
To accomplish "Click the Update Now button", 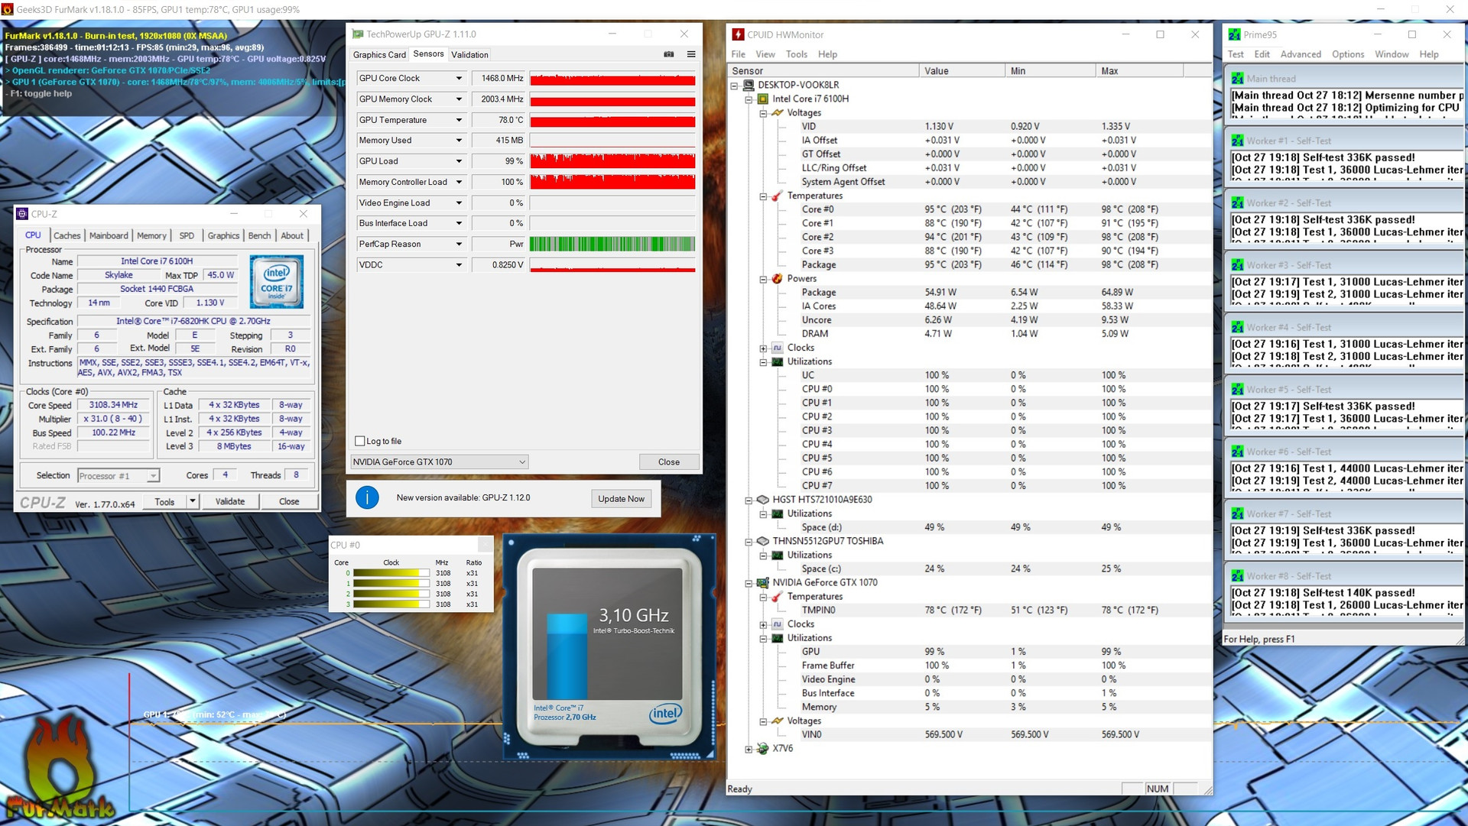I will 621,498.
